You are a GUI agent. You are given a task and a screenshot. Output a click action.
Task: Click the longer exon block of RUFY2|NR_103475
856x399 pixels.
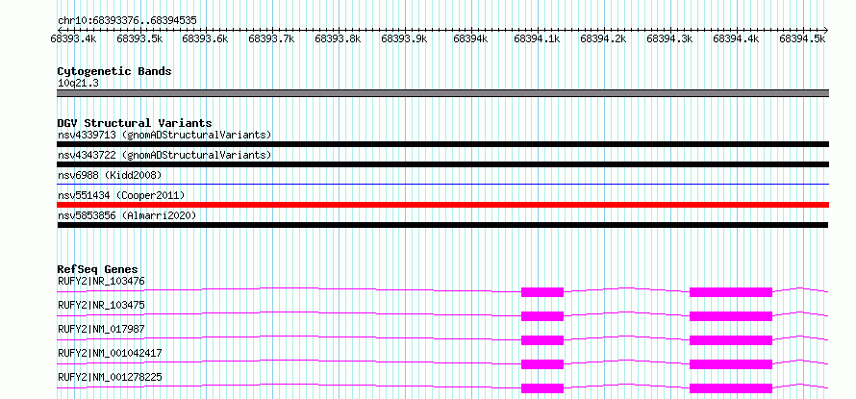coord(731,316)
